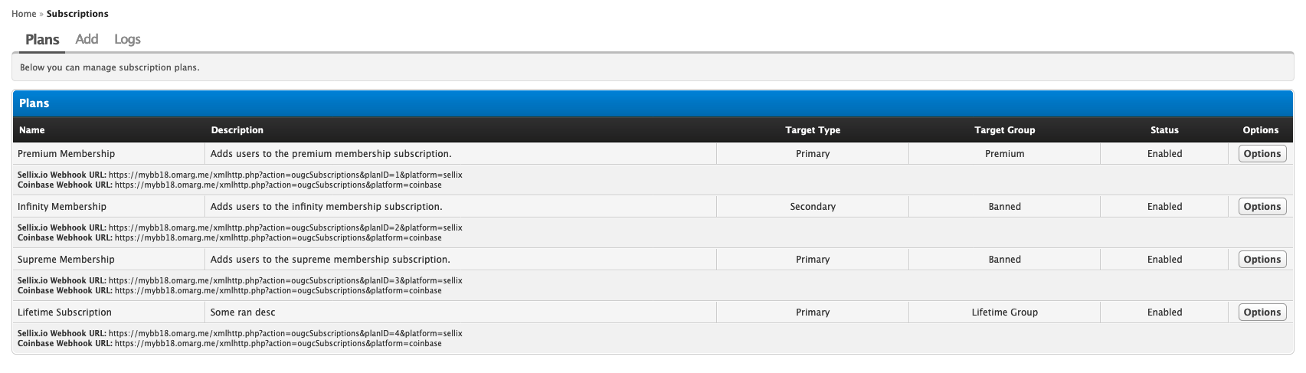This screenshot has height=373, width=1306.
Task: Click the Supreme Membership plan name
Action: point(66,259)
